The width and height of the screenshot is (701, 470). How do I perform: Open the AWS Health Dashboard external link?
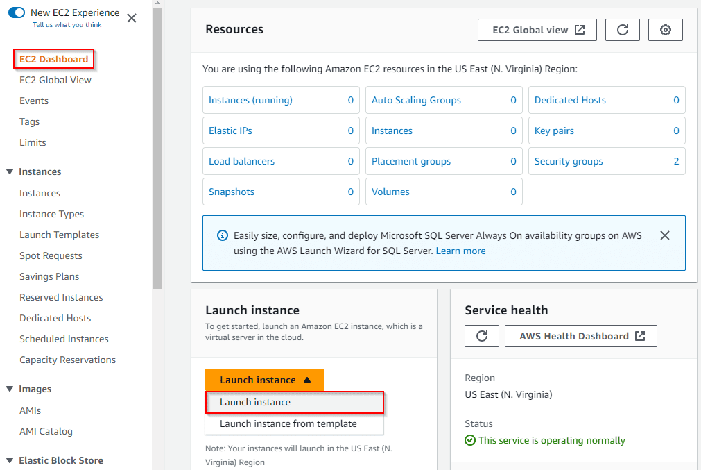(581, 335)
